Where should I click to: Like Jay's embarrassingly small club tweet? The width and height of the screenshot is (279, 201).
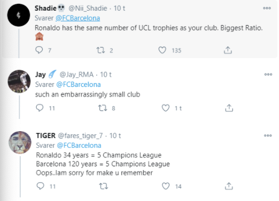(x=166, y=108)
